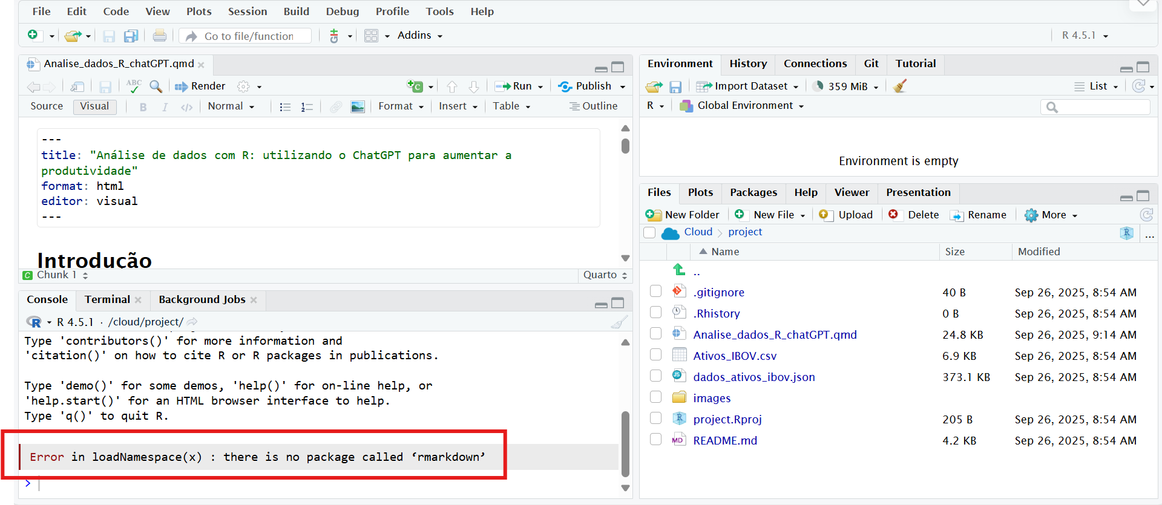Create a New Folder in Files

[x=683, y=215]
